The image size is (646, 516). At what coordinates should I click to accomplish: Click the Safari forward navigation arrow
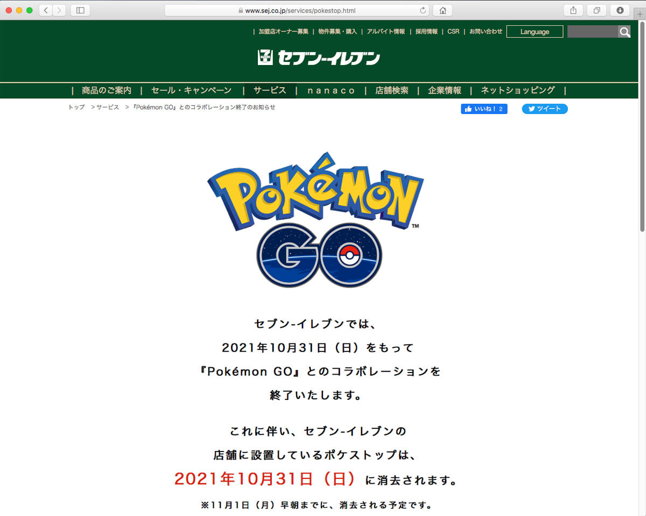[x=59, y=10]
